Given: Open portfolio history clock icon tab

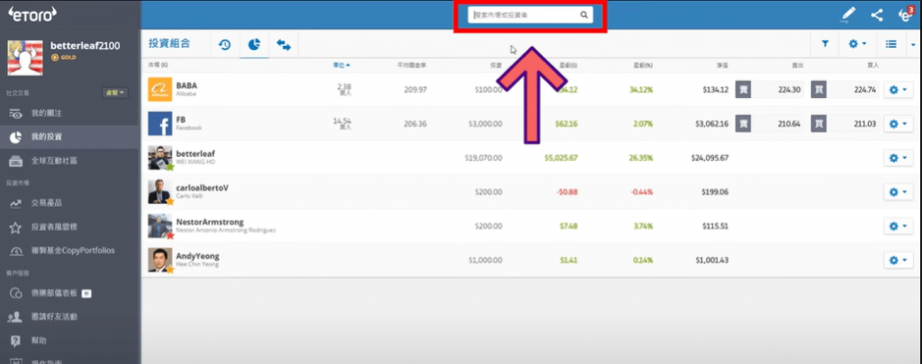Looking at the screenshot, I should (x=224, y=45).
